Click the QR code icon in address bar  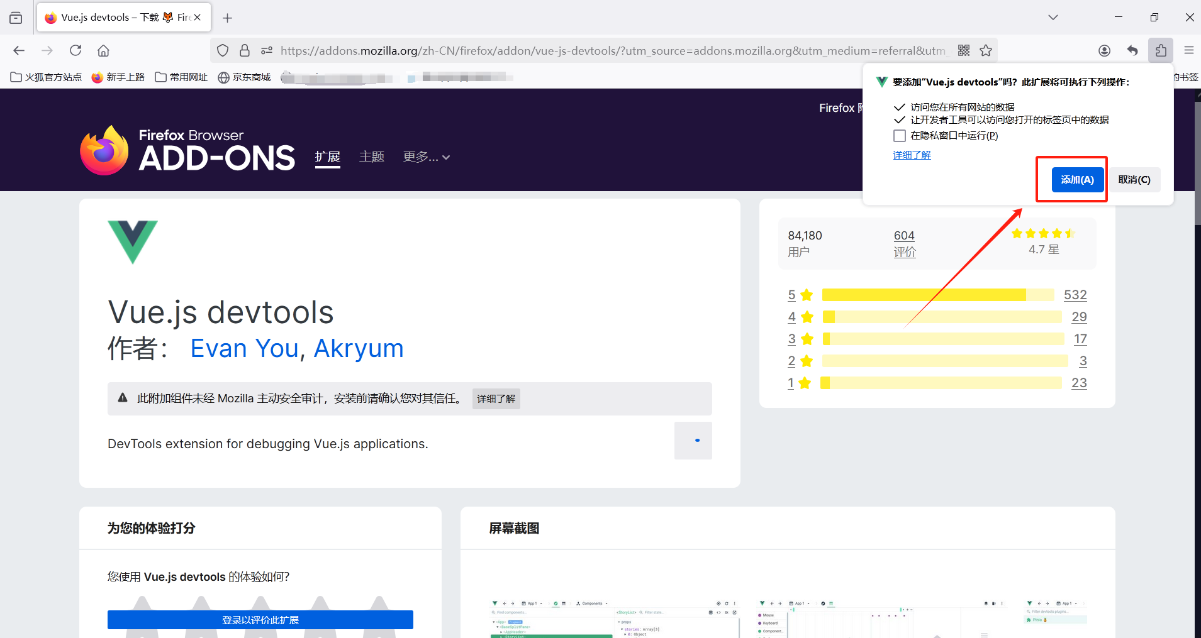point(964,50)
